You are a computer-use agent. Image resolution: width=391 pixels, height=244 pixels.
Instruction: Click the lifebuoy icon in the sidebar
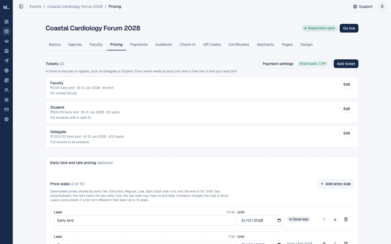[7, 119]
